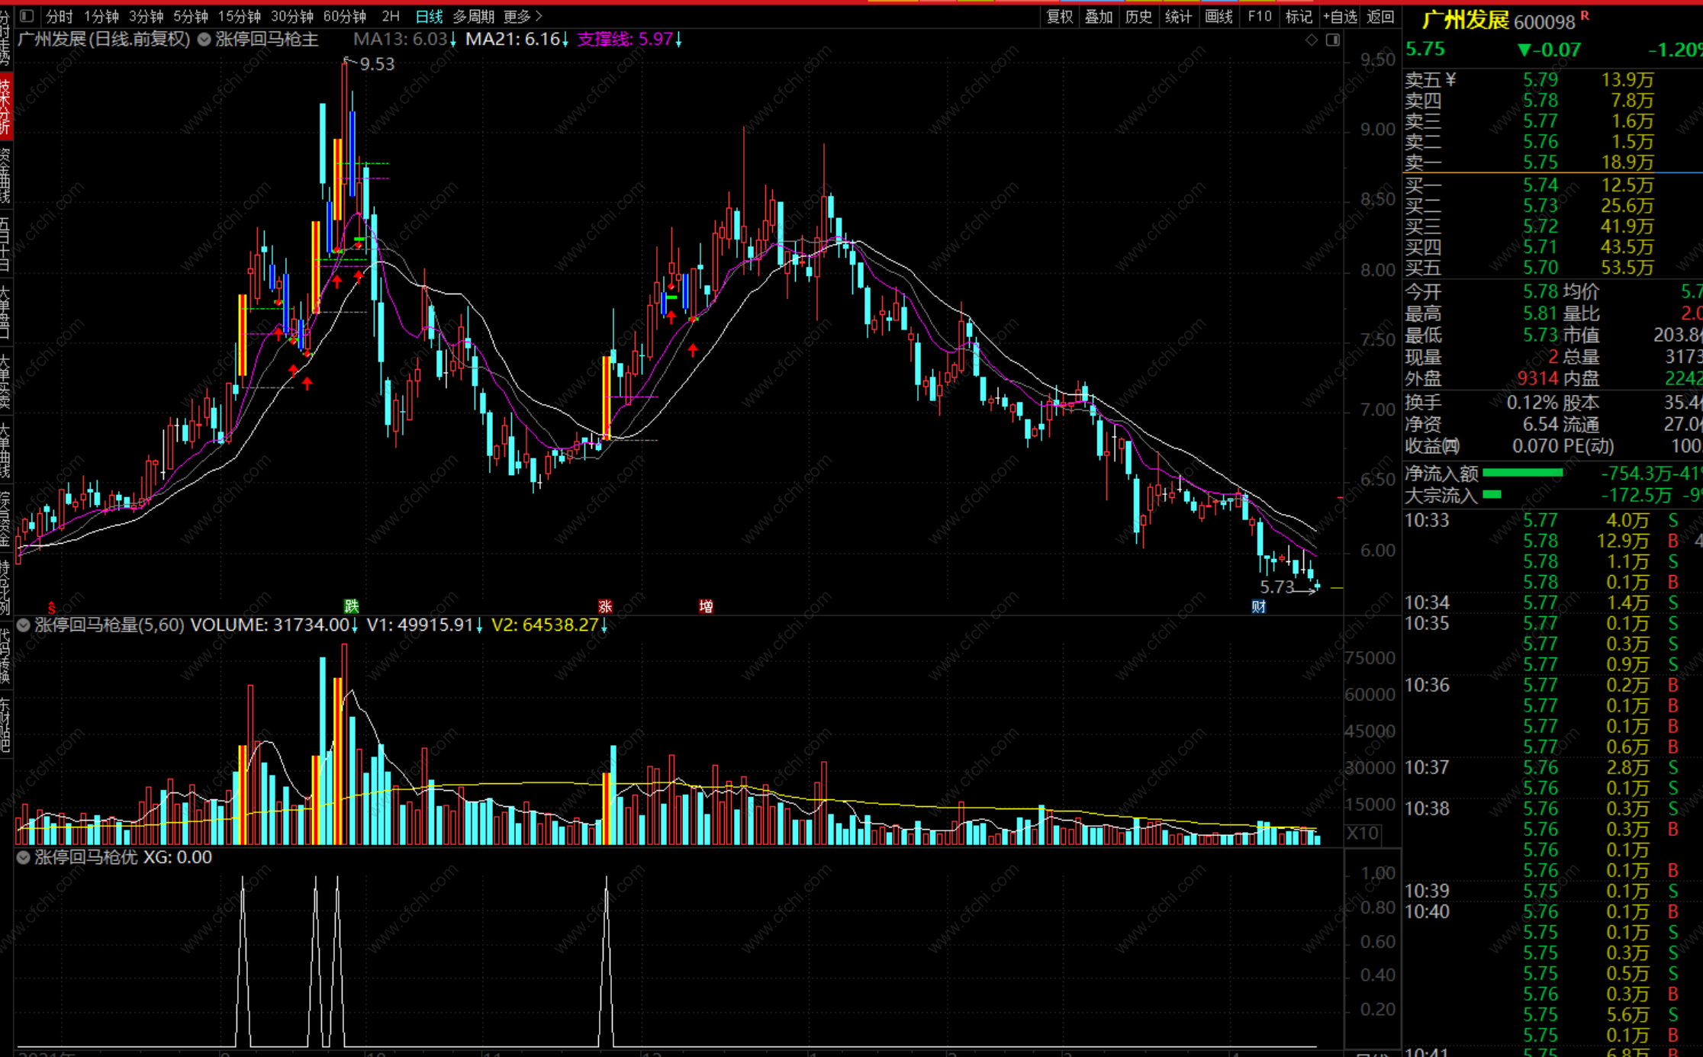The height and width of the screenshot is (1057, 1703).
Task: Click the 返回 back button
Action: [1380, 16]
